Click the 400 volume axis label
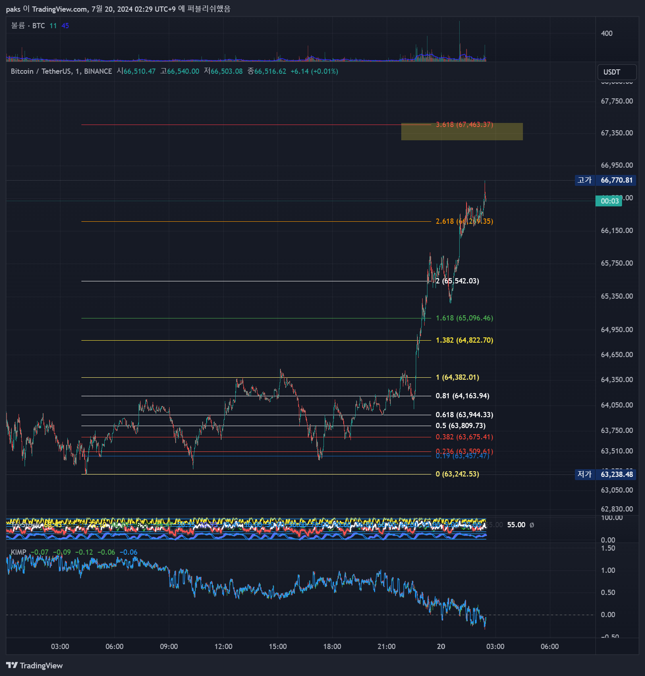Image resolution: width=645 pixels, height=676 pixels. (x=607, y=33)
